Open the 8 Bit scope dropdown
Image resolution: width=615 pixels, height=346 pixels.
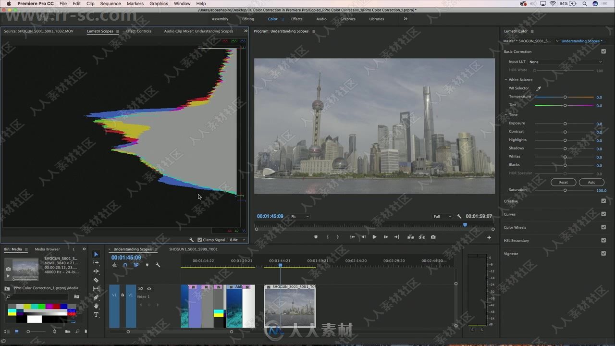coord(237,240)
